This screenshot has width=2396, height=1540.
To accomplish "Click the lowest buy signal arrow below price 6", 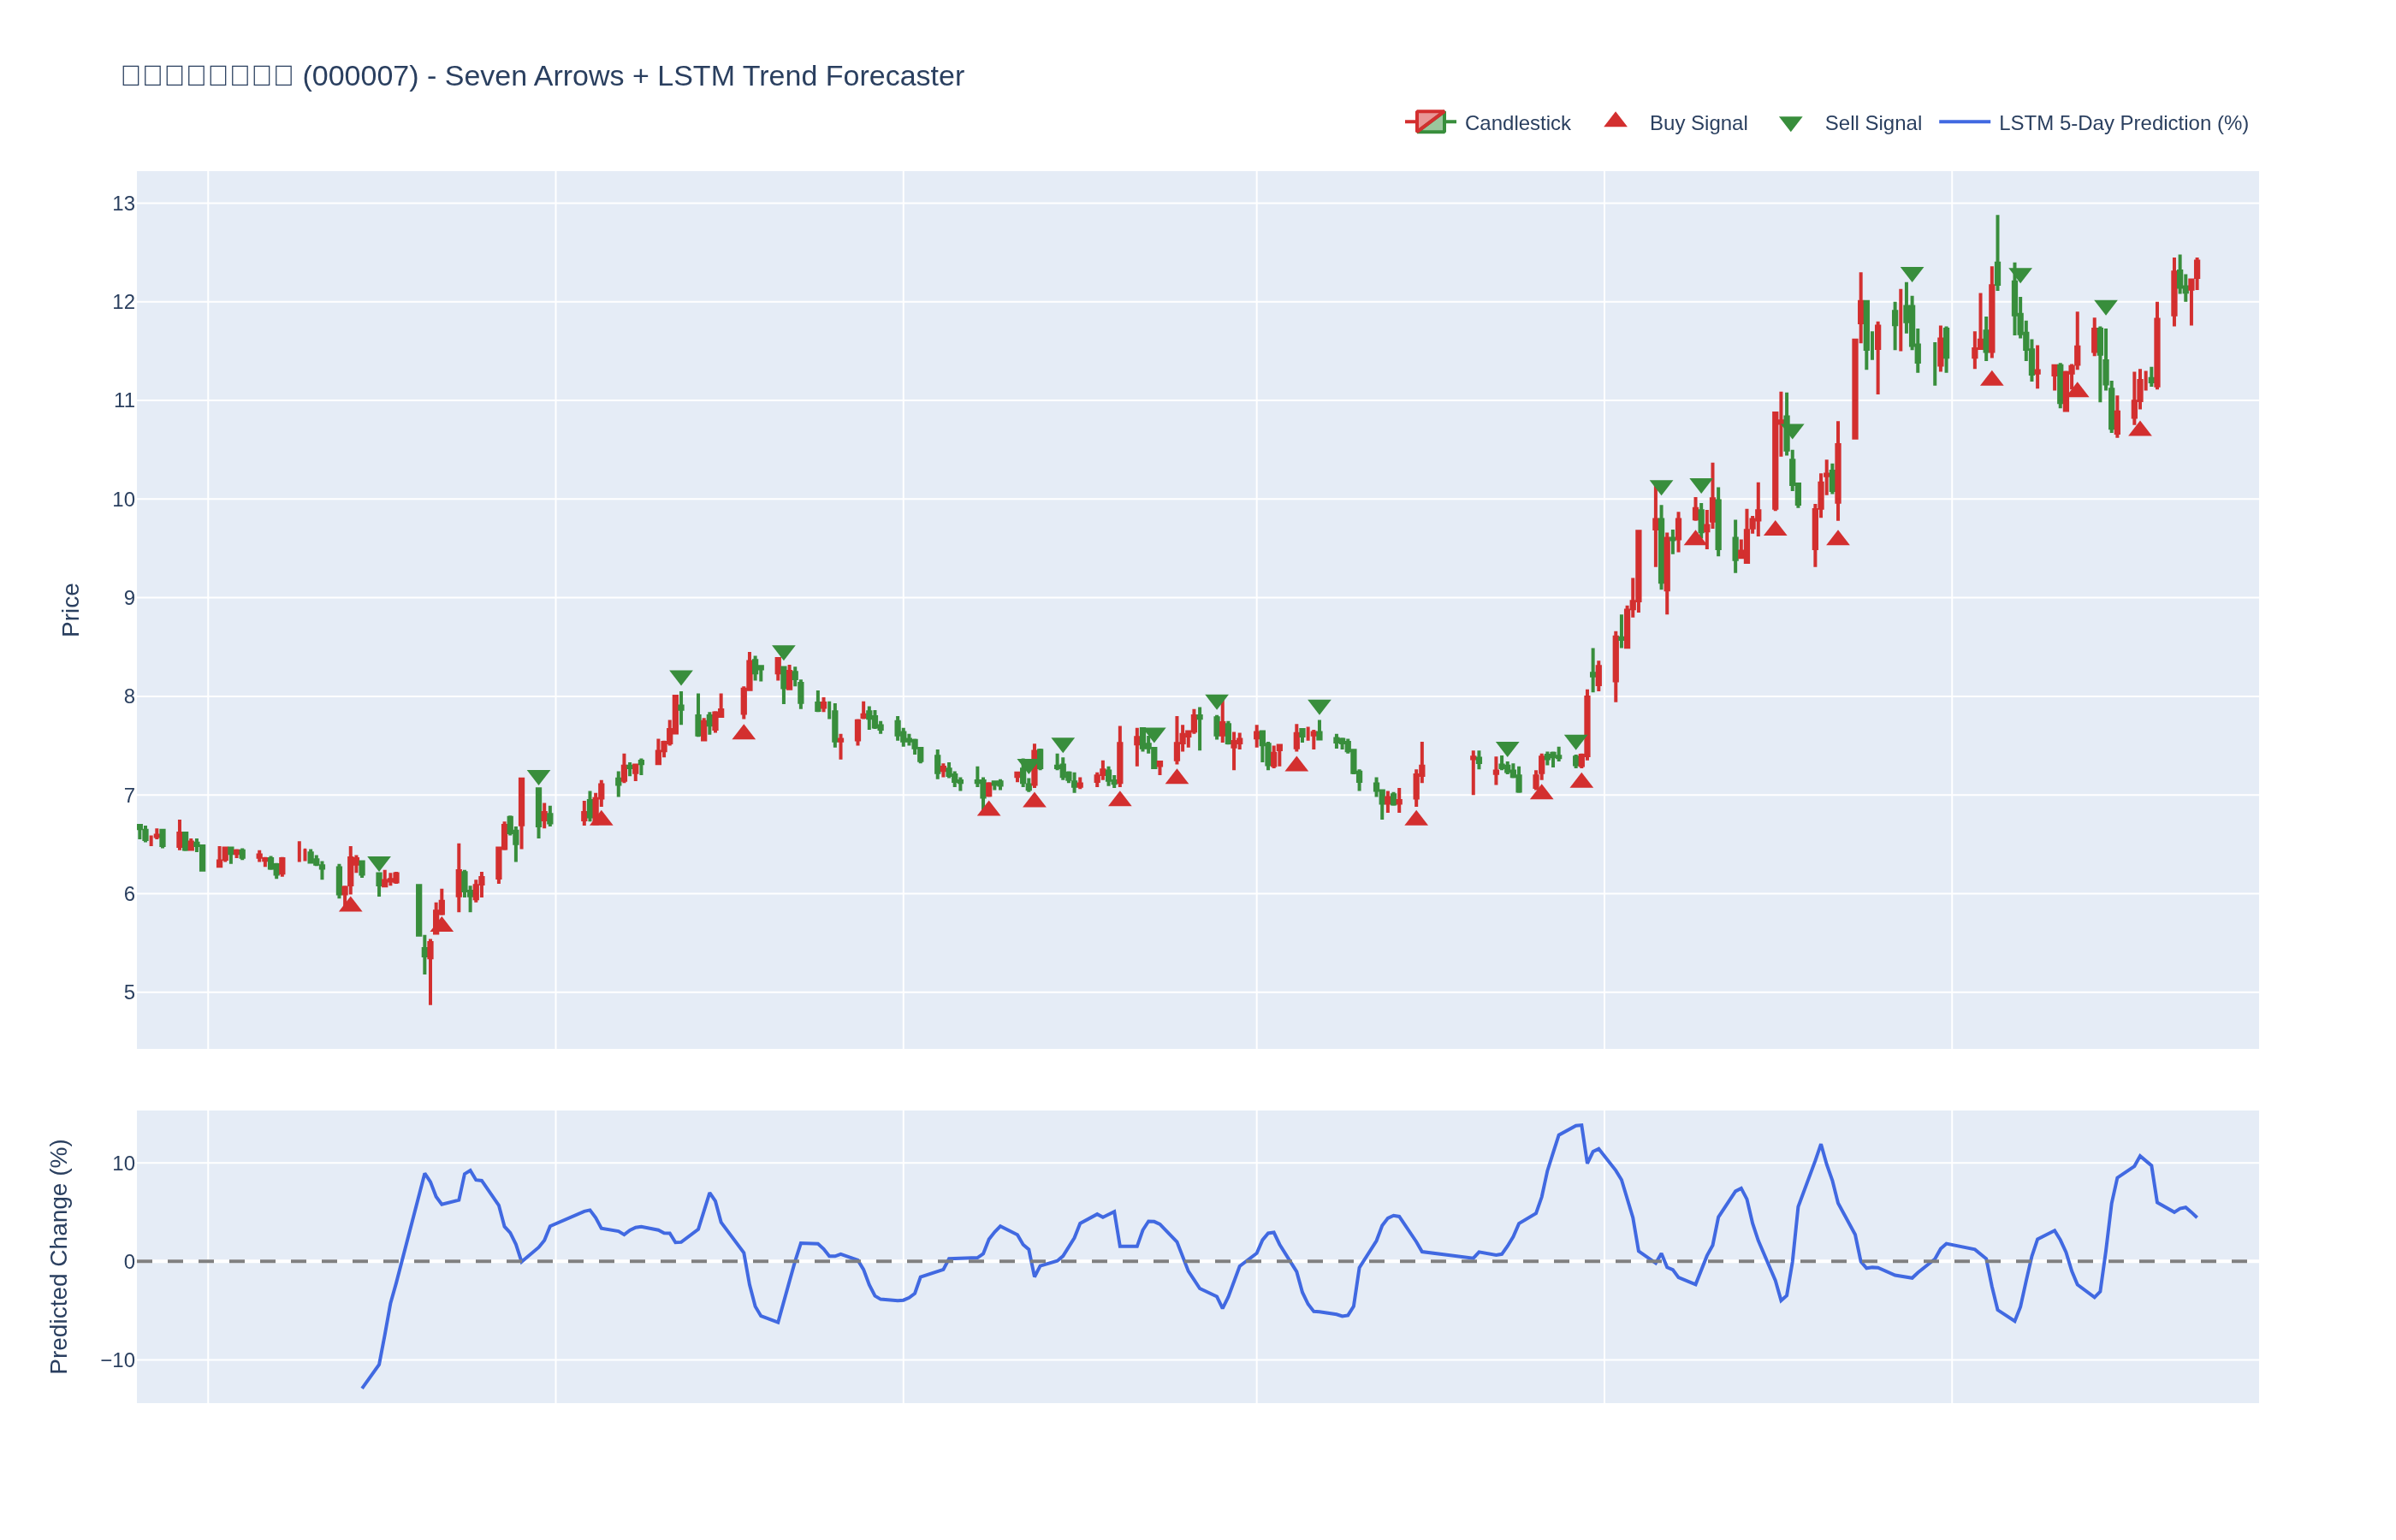I will point(442,925).
